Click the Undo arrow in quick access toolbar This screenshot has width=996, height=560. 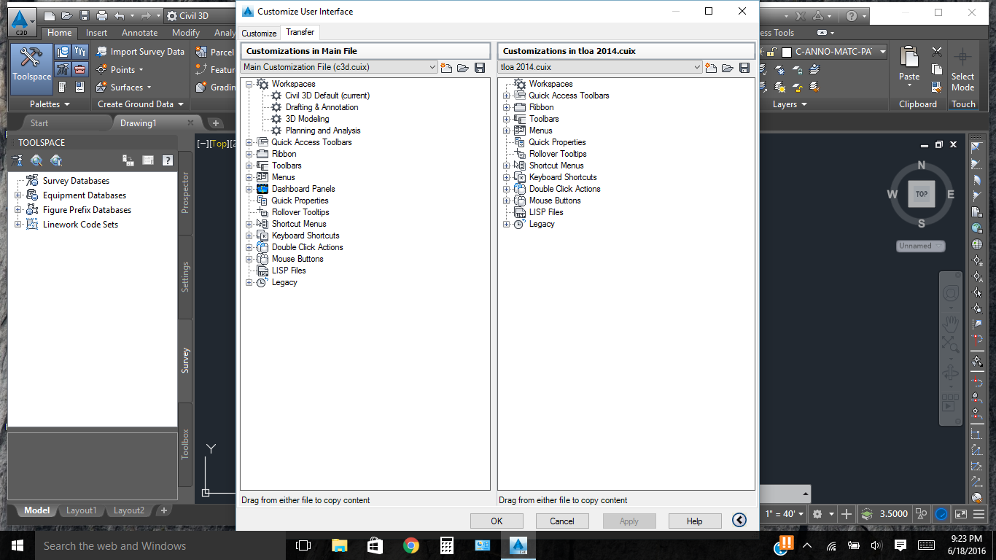click(120, 15)
